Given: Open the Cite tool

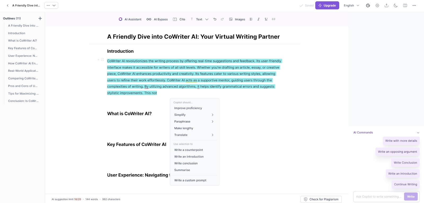Looking at the screenshot, I should tap(179, 19).
